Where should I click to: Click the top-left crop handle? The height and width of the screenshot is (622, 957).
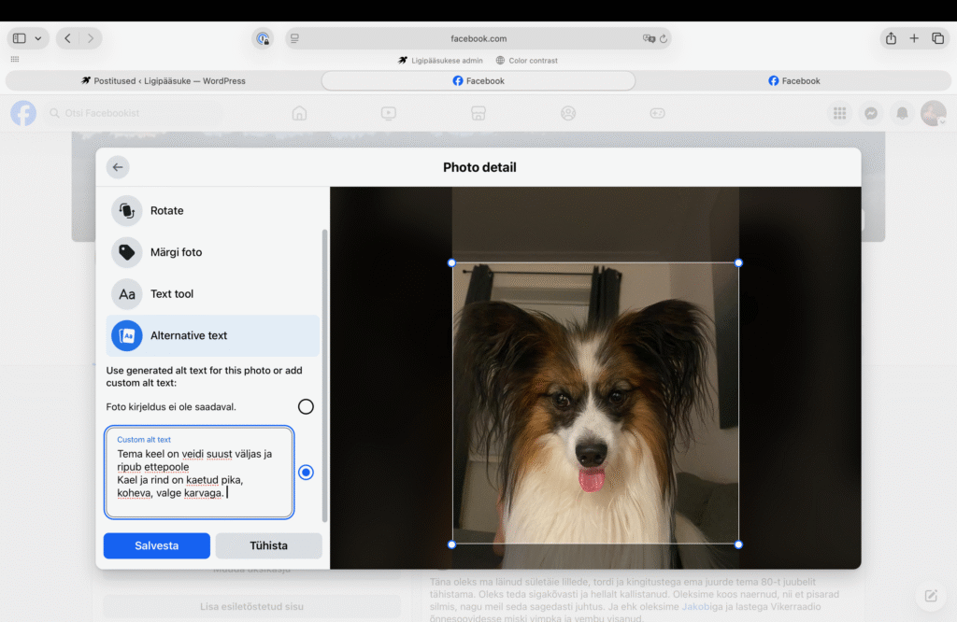452,262
